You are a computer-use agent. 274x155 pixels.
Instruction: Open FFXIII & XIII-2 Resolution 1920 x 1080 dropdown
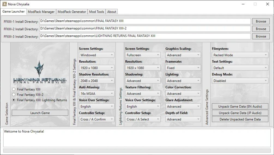(x=97, y=68)
